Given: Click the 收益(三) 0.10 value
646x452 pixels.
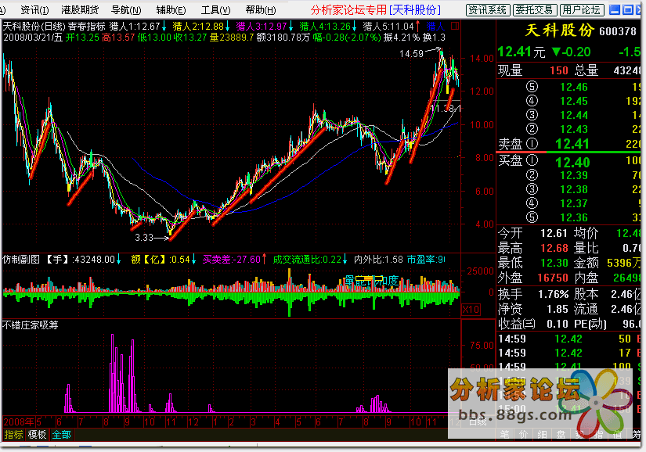Looking at the screenshot, I should [x=558, y=324].
